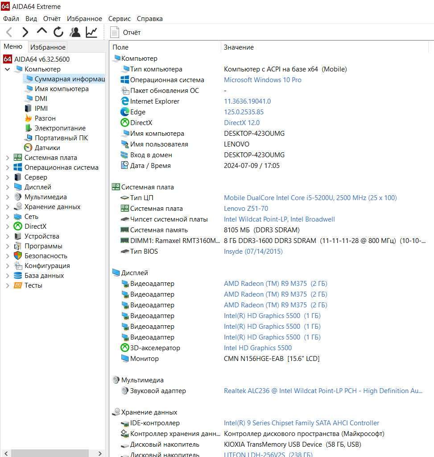Expand the Хранение данных tree node

[x=8, y=207]
